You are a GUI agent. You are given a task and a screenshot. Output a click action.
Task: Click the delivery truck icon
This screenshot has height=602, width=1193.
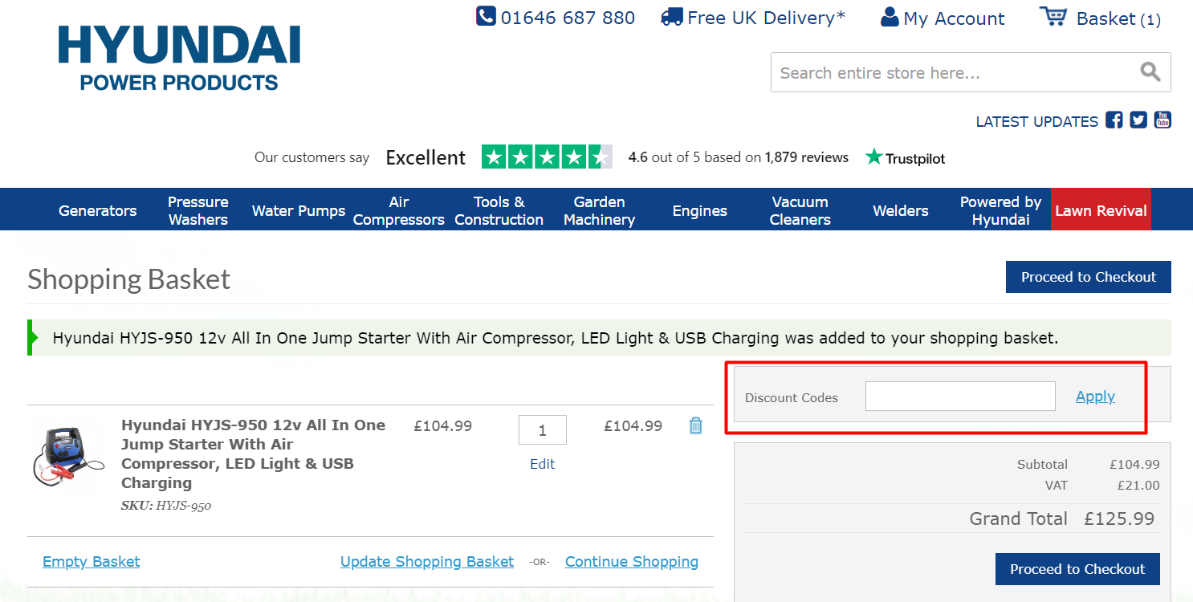tap(671, 17)
